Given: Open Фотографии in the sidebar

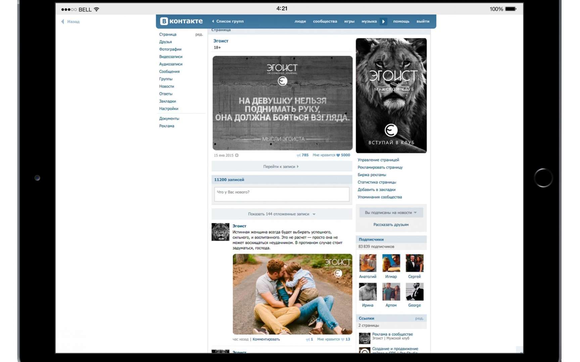Looking at the screenshot, I should point(170,49).
